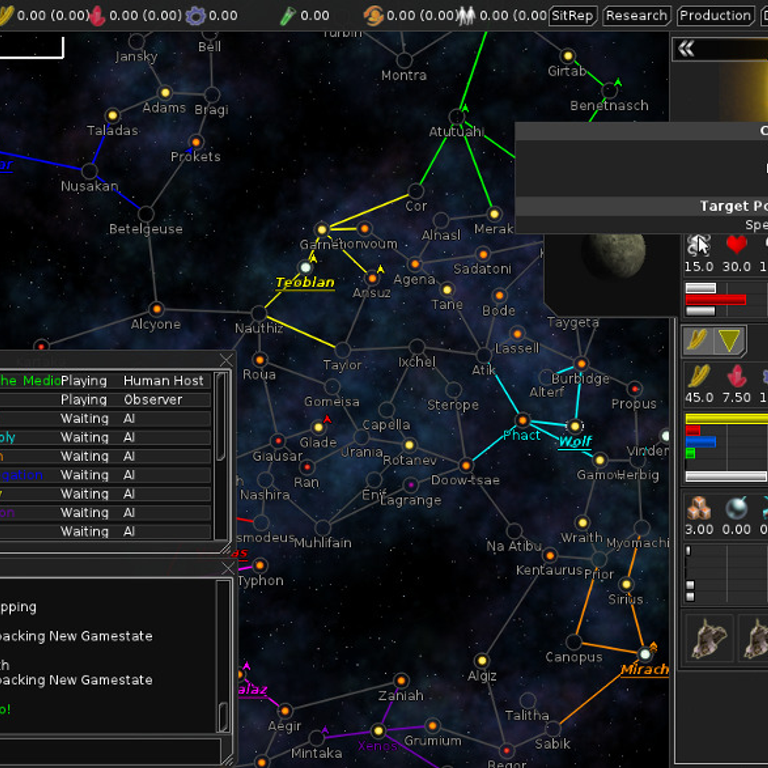Click the Adams star
768x768 pixels.
click(x=165, y=93)
